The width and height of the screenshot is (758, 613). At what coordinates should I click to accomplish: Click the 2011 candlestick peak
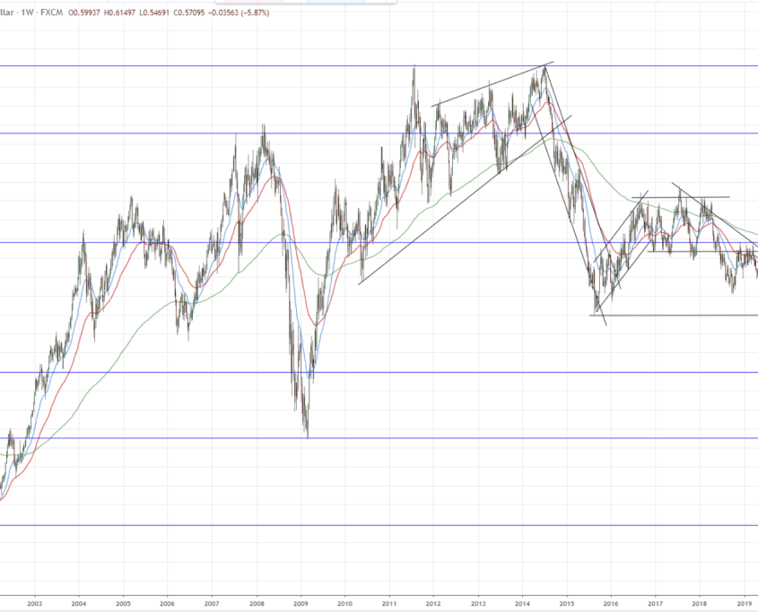pyautogui.click(x=414, y=67)
